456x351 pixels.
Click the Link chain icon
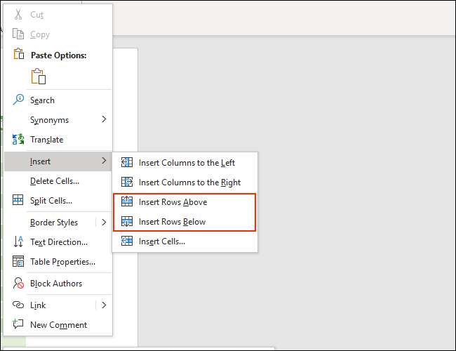(18, 305)
